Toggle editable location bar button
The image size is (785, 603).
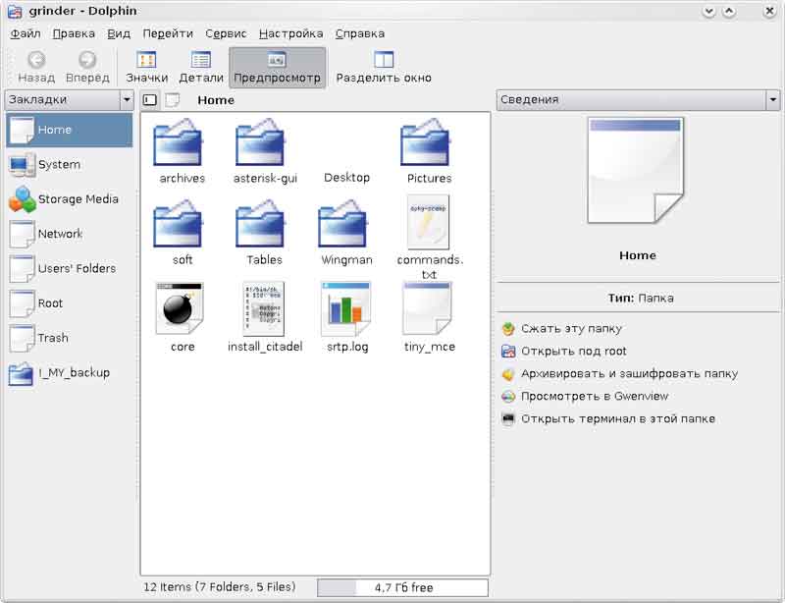coord(150,100)
